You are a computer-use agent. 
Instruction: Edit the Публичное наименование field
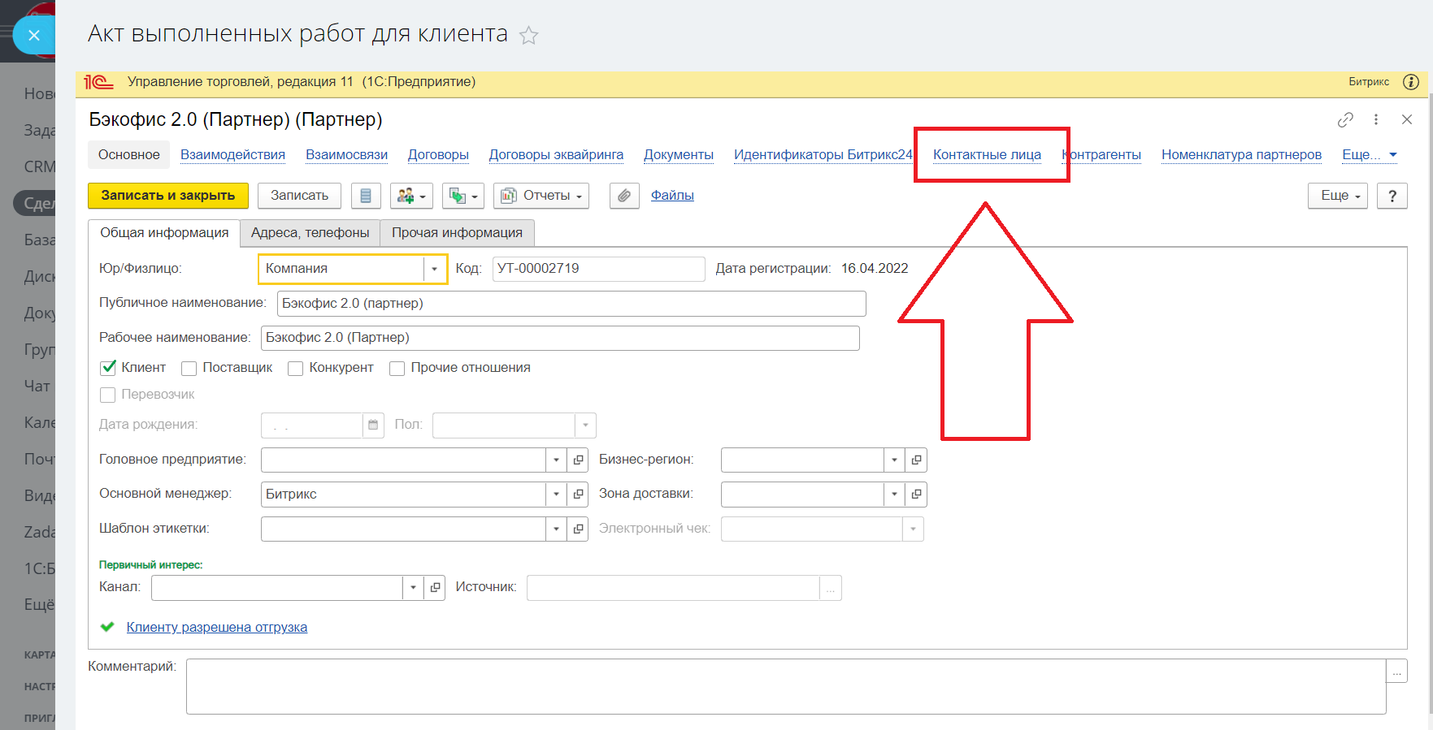pyautogui.click(x=571, y=304)
